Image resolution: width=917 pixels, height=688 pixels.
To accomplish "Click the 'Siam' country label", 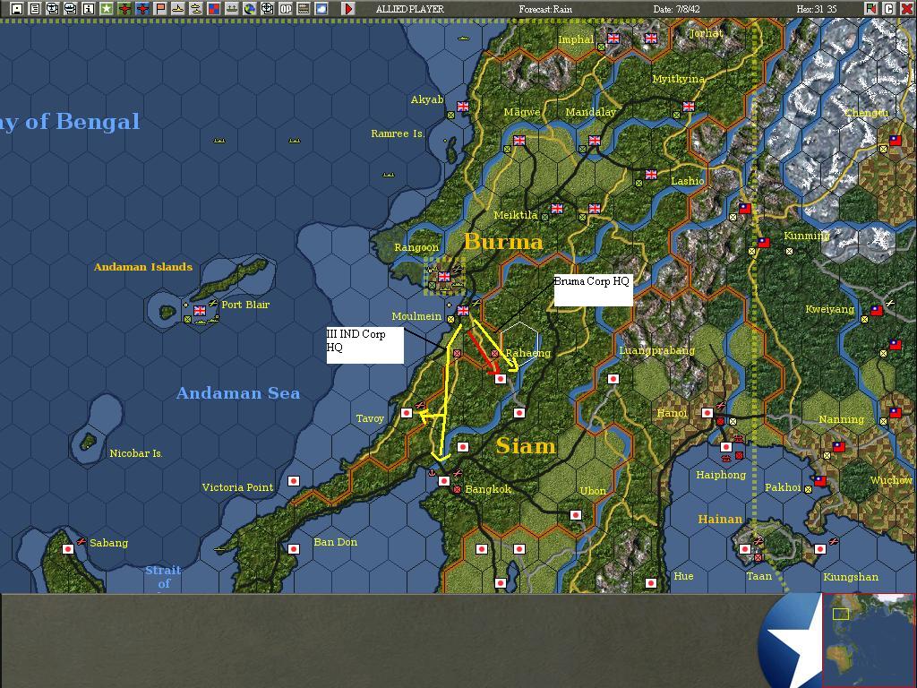I will (526, 446).
